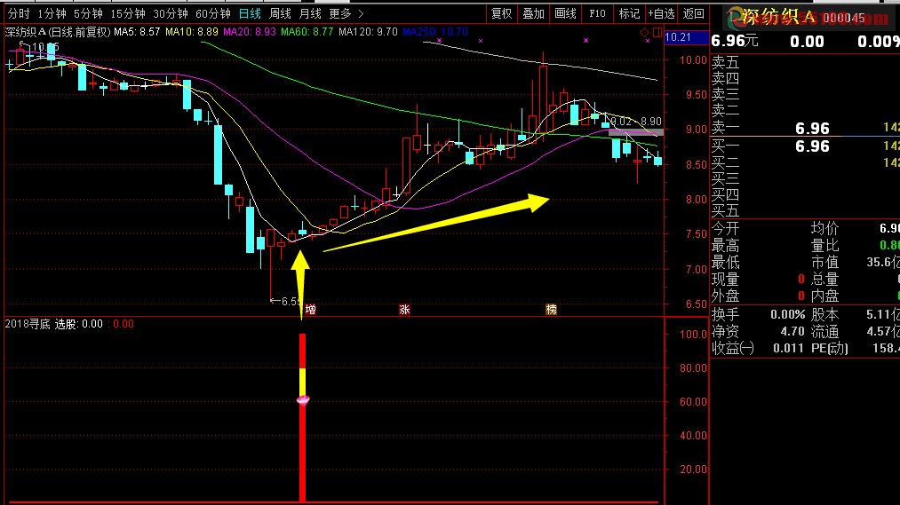This screenshot has height=505, width=900.
Task: Click the 6.5x low price annotation
Action: tap(285, 301)
